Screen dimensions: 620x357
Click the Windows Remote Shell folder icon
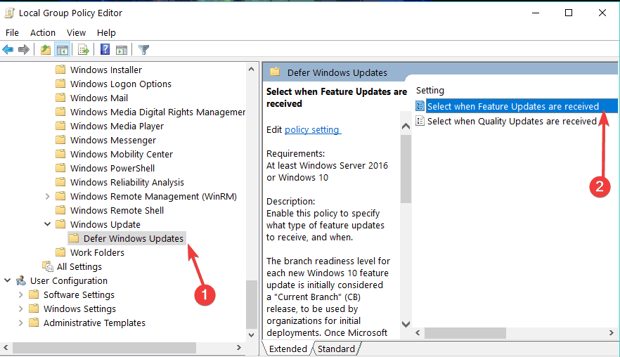tap(60, 210)
